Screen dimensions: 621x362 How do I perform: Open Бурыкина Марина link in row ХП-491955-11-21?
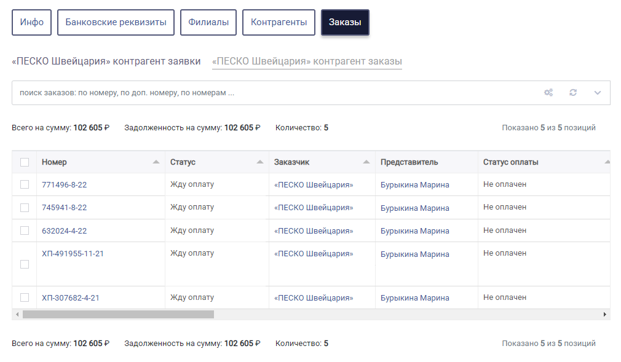[x=414, y=254]
